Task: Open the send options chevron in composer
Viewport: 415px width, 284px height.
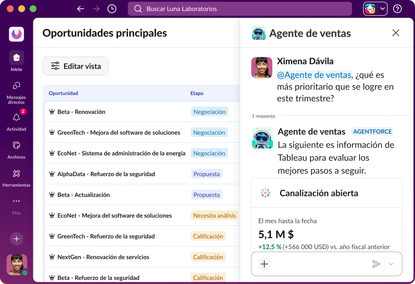Action: (391, 264)
